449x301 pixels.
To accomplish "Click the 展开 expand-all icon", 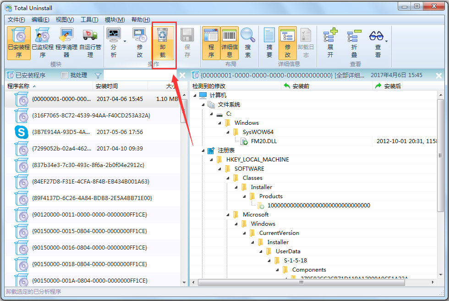I will tap(330, 35).
